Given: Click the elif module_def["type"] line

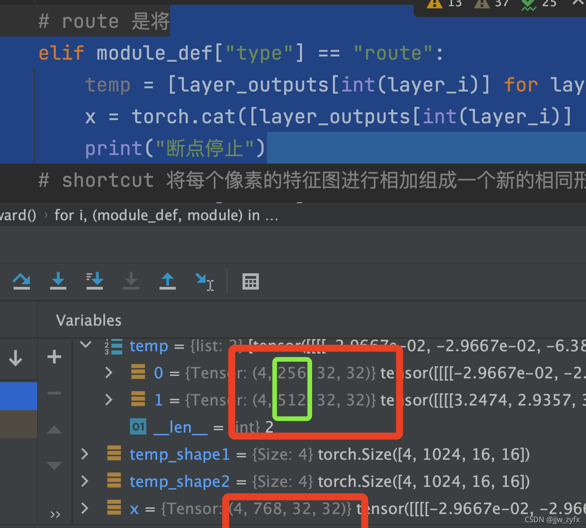Looking at the screenshot, I should tap(241, 53).
